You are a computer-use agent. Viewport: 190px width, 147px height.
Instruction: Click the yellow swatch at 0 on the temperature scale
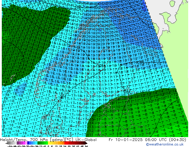tap(49, 143)
